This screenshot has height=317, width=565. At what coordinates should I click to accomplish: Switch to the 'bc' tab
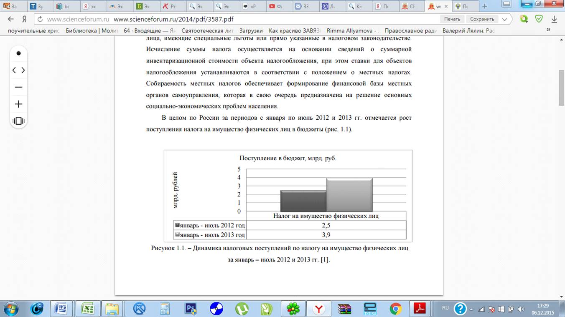66,6
